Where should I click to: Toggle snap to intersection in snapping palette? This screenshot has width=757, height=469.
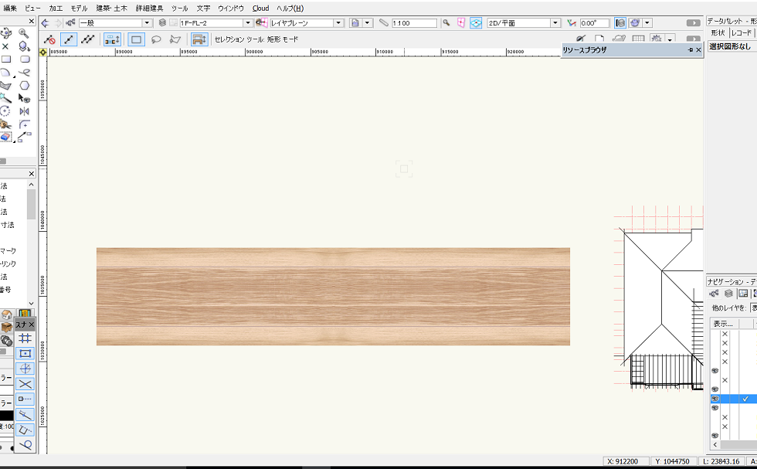coord(25,384)
